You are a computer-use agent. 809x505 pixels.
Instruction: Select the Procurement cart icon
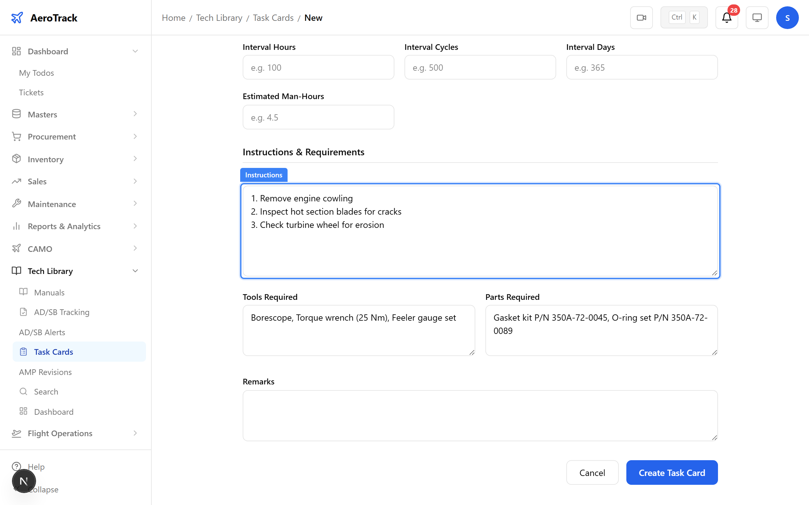16,136
